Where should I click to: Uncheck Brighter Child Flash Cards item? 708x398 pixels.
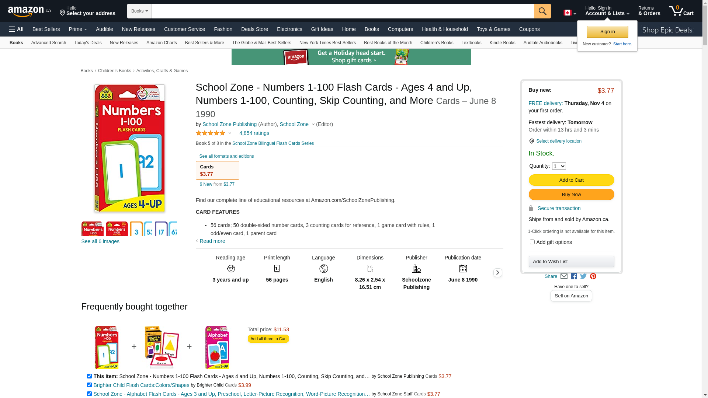[89, 385]
